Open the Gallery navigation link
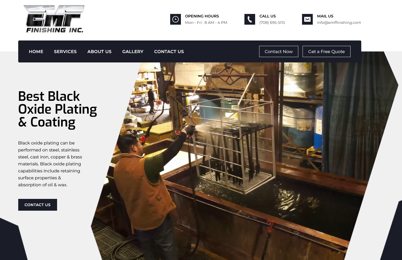Viewport: 402px width, 260px height. pyautogui.click(x=133, y=51)
